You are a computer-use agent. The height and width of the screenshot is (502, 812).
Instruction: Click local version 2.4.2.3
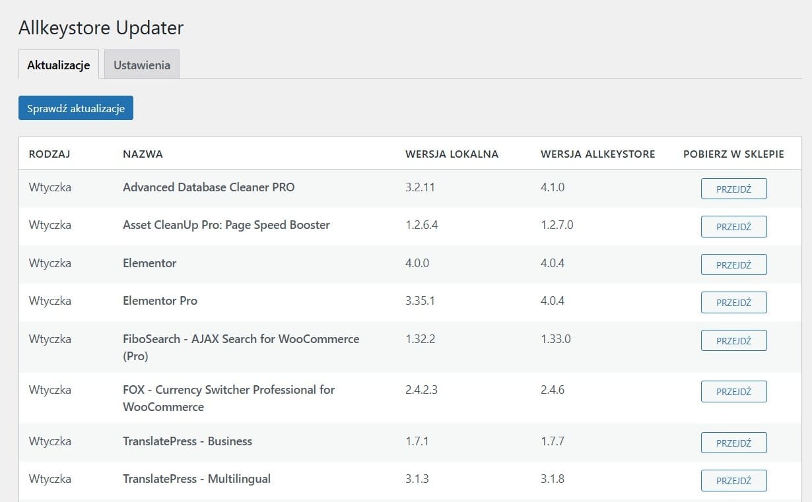tap(421, 390)
